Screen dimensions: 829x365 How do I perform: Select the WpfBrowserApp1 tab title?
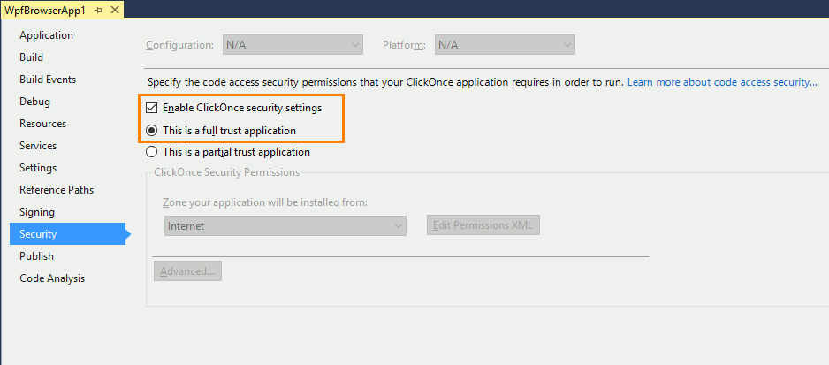tap(44, 10)
